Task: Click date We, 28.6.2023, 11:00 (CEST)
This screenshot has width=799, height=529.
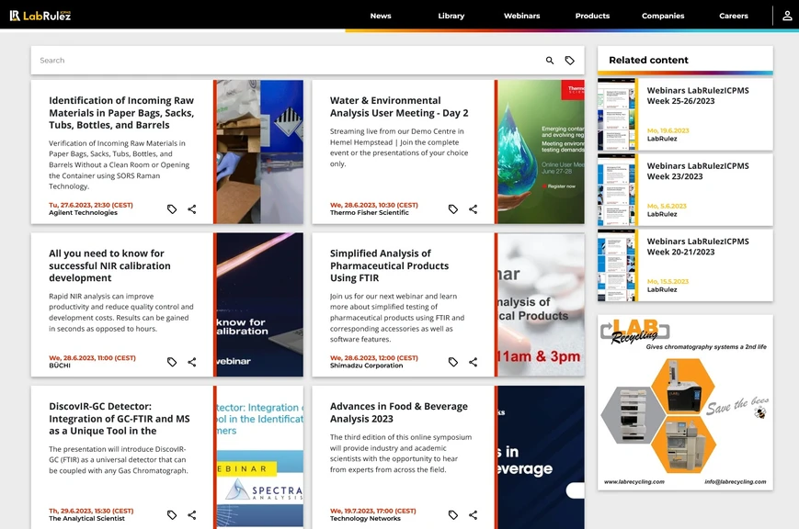Action: tap(92, 358)
